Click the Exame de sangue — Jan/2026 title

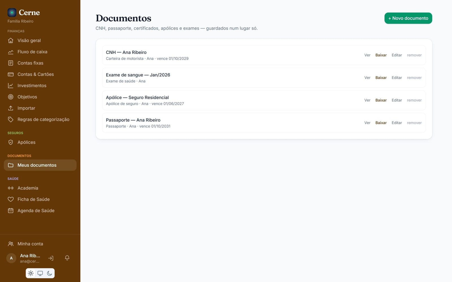(x=138, y=75)
